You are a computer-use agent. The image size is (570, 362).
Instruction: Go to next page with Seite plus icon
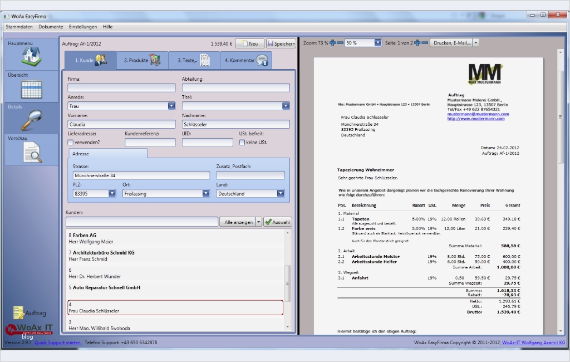point(417,43)
